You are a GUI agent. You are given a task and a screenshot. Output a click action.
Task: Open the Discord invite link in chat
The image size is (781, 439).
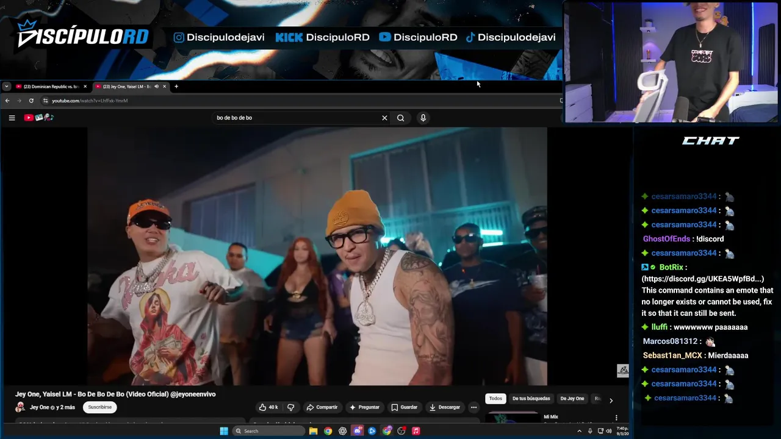(x=702, y=279)
